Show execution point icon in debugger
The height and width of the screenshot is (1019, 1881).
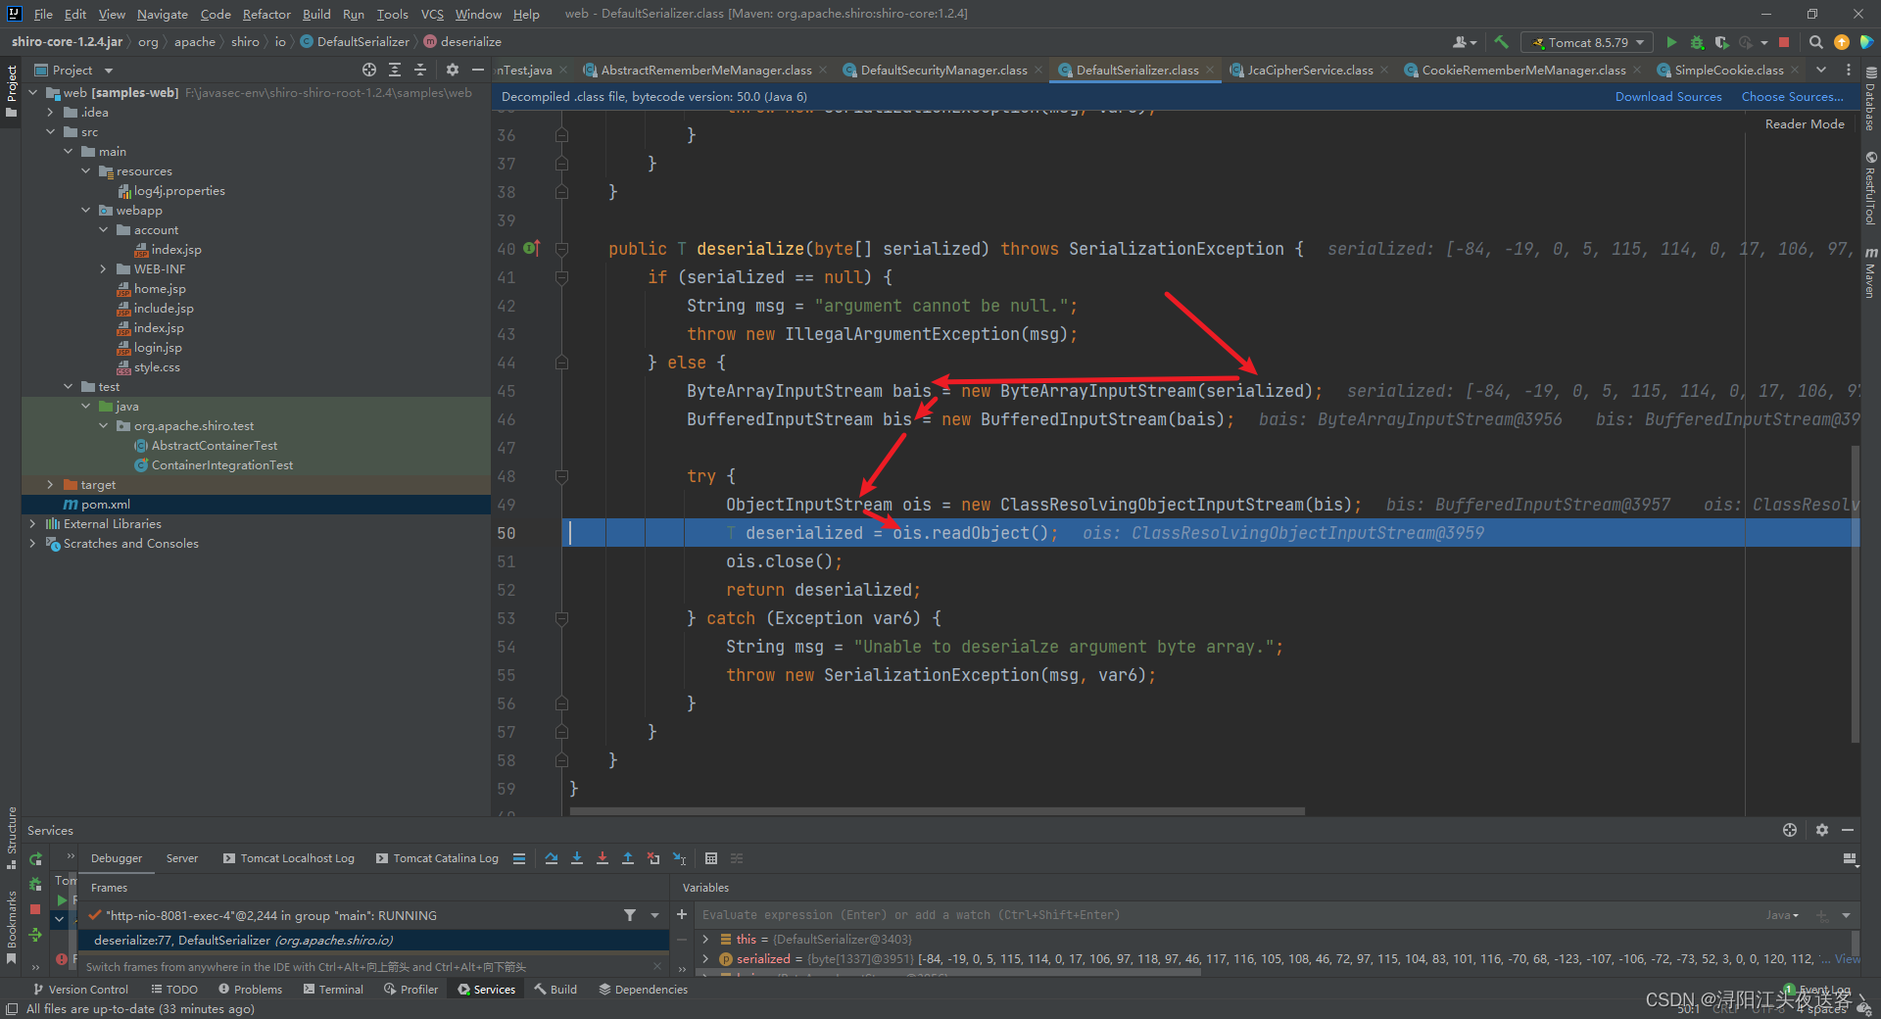pos(519,858)
